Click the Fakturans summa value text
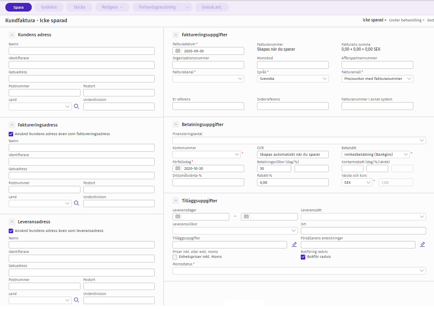Image resolution: width=434 pixels, height=309 pixels. 361,49
